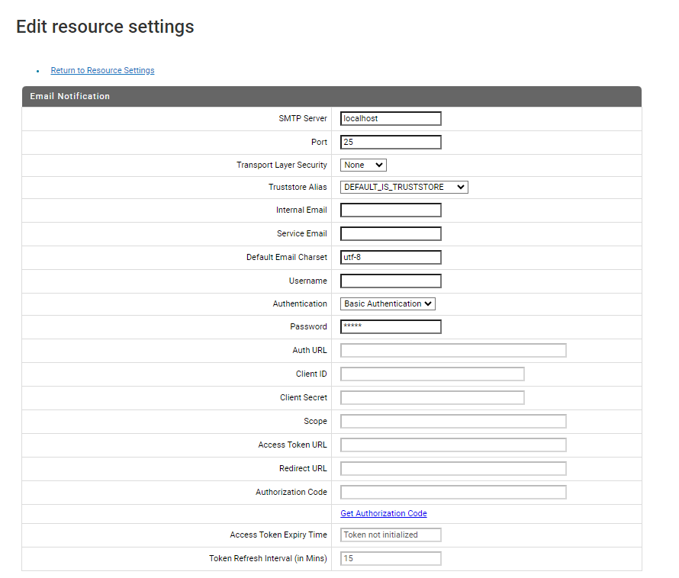Open the Authentication type dropdown
This screenshot has height=578, width=679.
(x=388, y=303)
